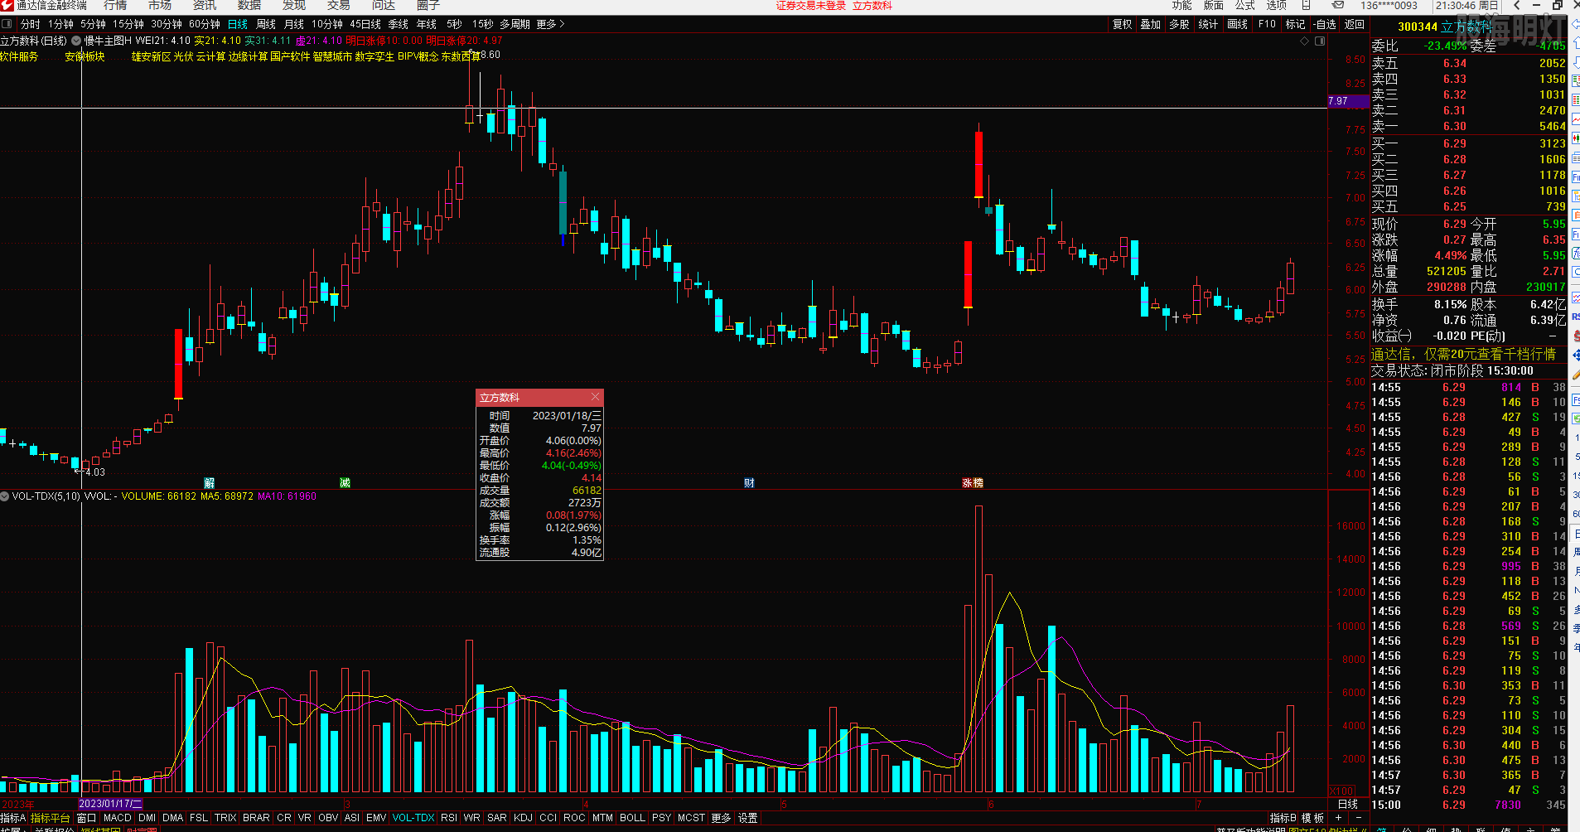The image size is (1580, 832).
Task: Select the 30分钟 timeframe
Action: tap(167, 24)
